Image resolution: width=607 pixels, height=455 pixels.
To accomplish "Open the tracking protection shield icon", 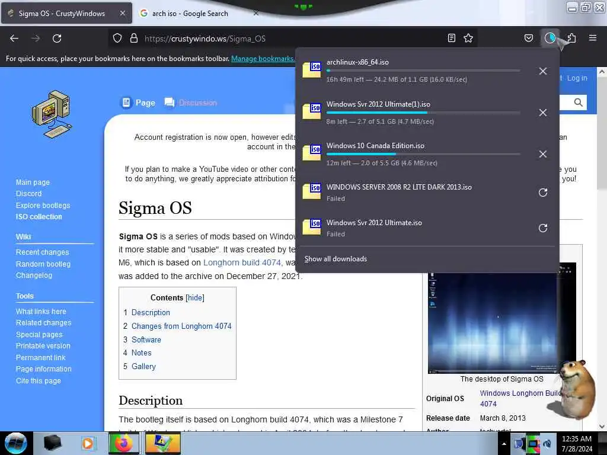I will pyautogui.click(x=117, y=39).
